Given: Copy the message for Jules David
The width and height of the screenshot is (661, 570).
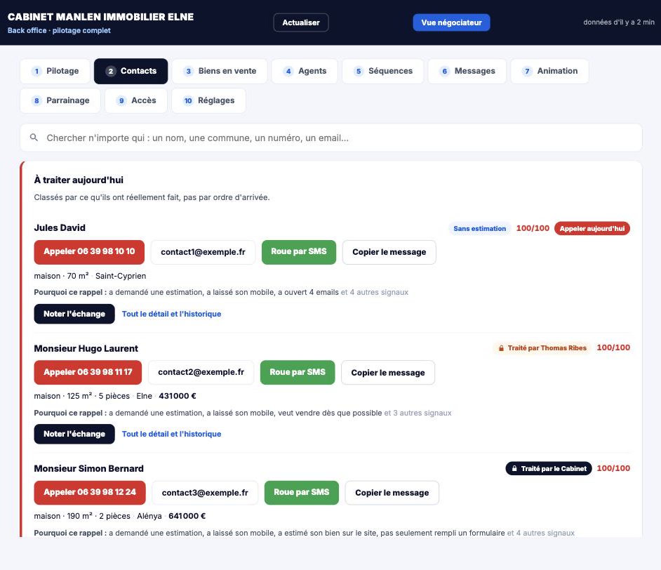Looking at the screenshot, I should tap(389, 252).
